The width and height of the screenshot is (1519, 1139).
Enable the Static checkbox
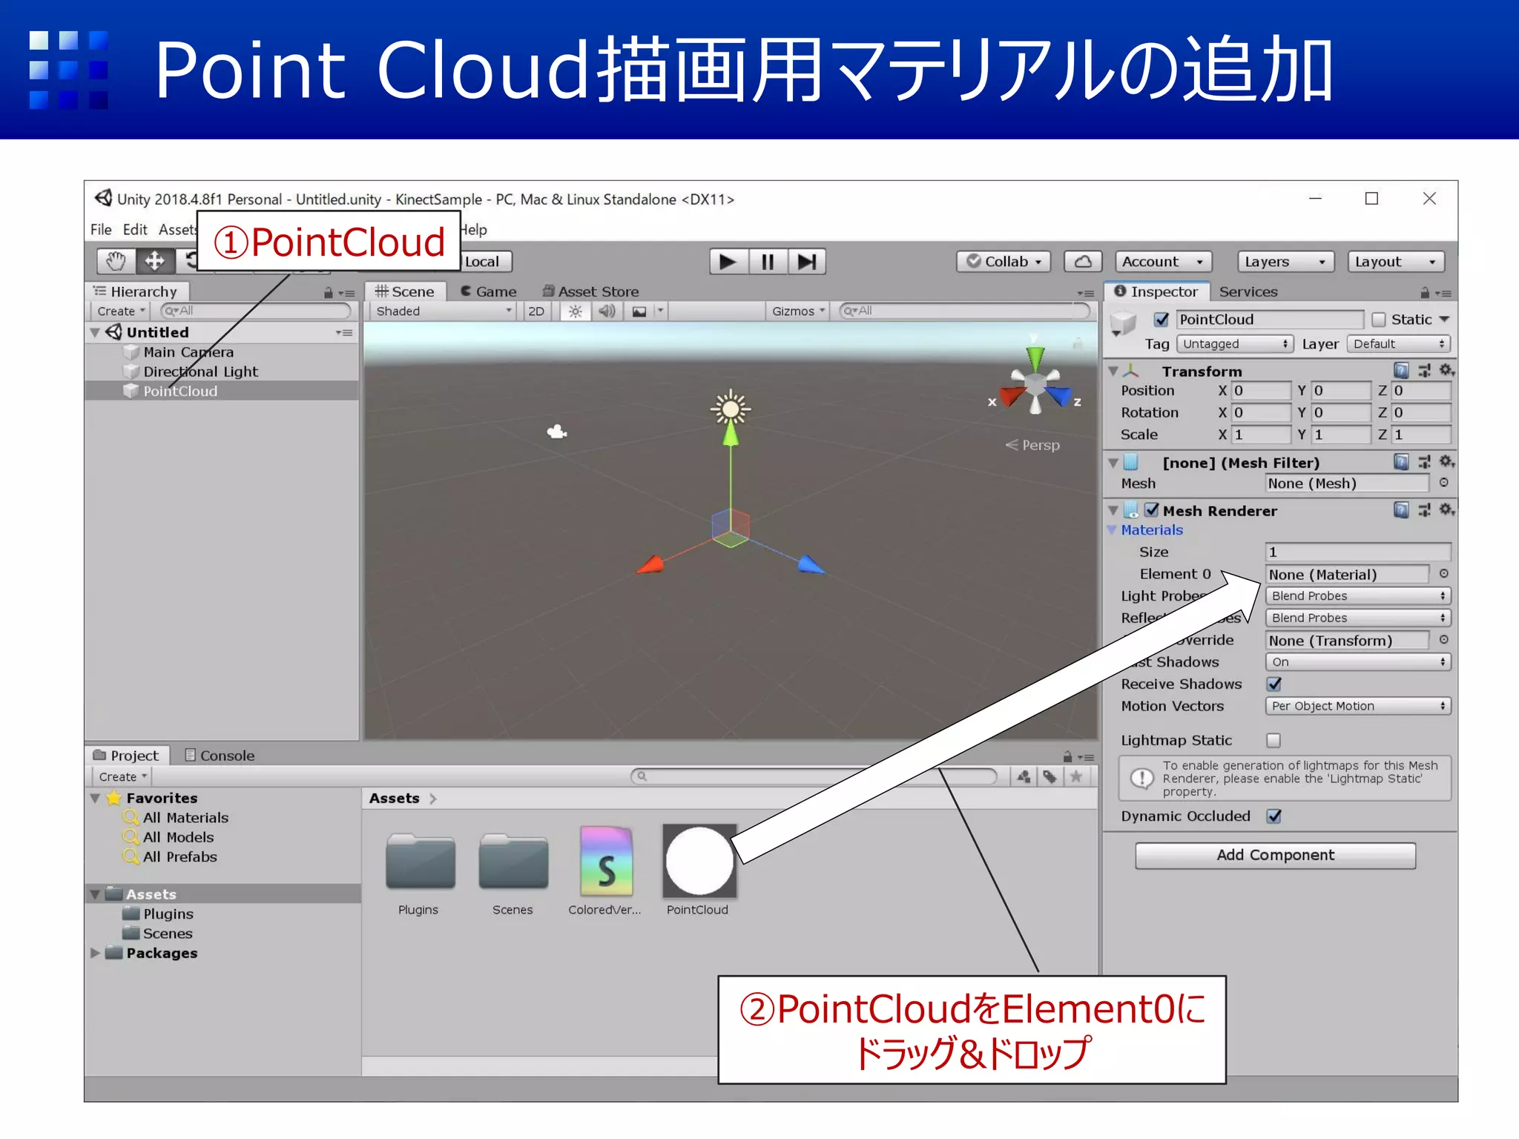pyautogui.click(x=1379, y=320)
